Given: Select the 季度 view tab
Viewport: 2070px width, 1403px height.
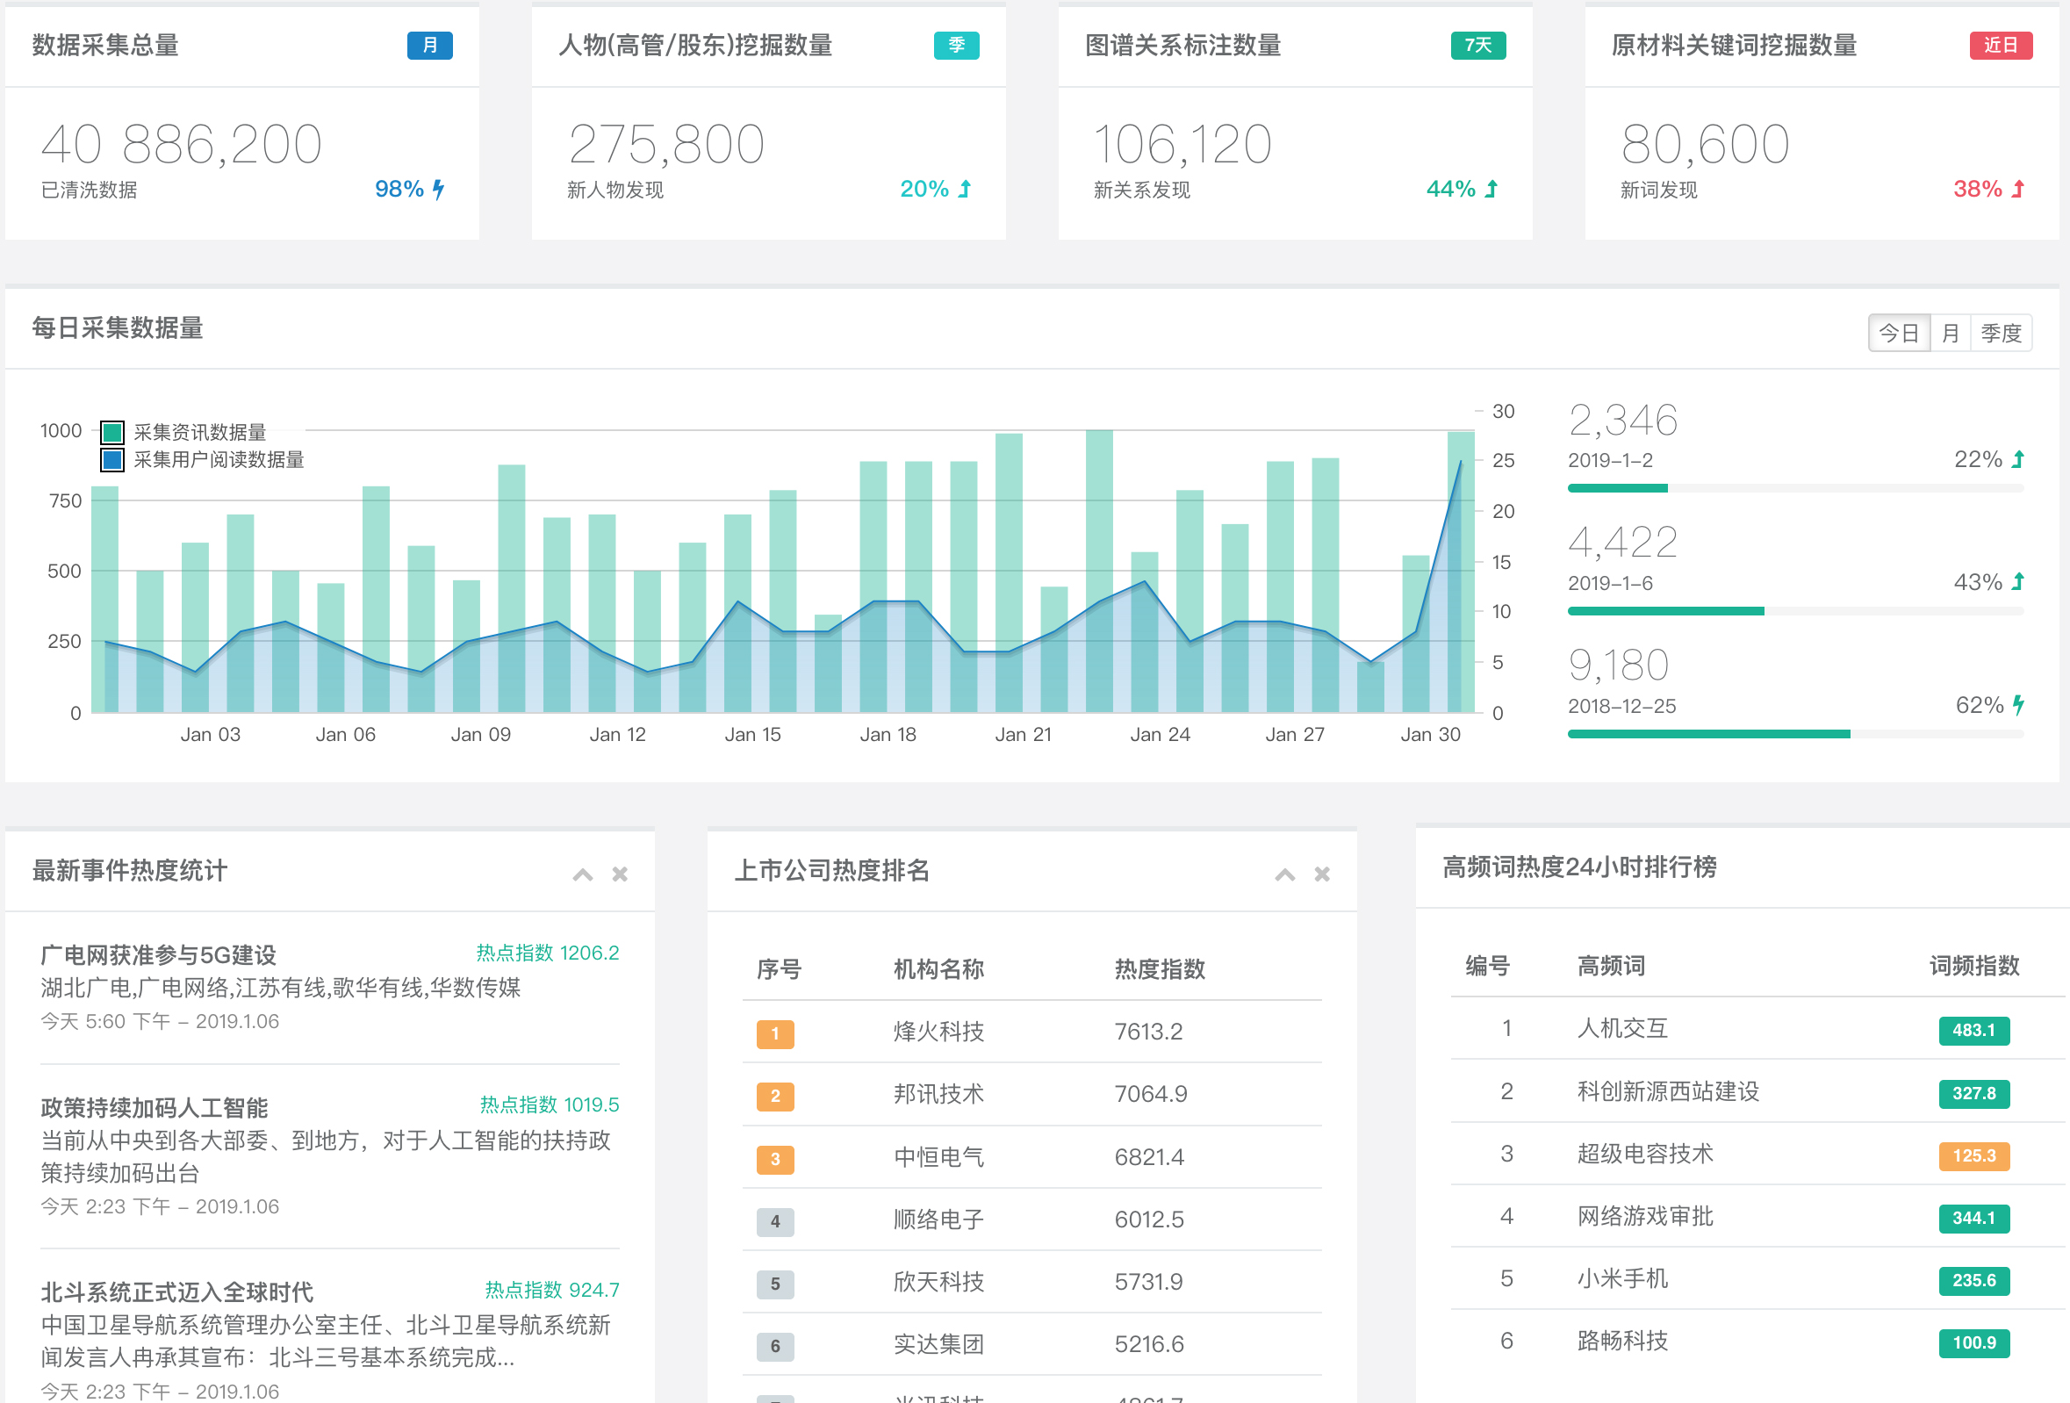Looking at the screenshot, I should click(x=2002, y=332).
